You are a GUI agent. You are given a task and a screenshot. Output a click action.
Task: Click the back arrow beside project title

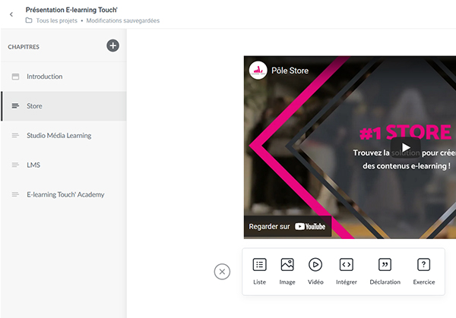click(x=11, y=14)
